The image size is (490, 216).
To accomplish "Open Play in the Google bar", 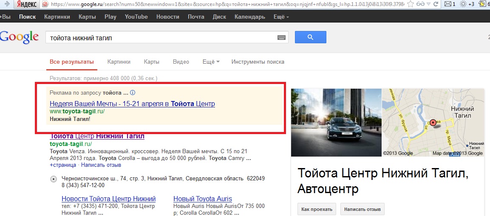I will [x=110, y=17].
